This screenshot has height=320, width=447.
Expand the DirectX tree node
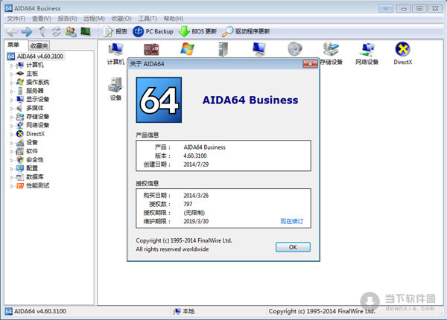11,134
